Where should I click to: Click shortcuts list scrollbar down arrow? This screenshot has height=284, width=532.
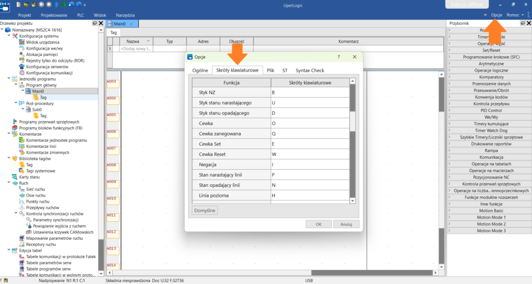tap(353, 200)
